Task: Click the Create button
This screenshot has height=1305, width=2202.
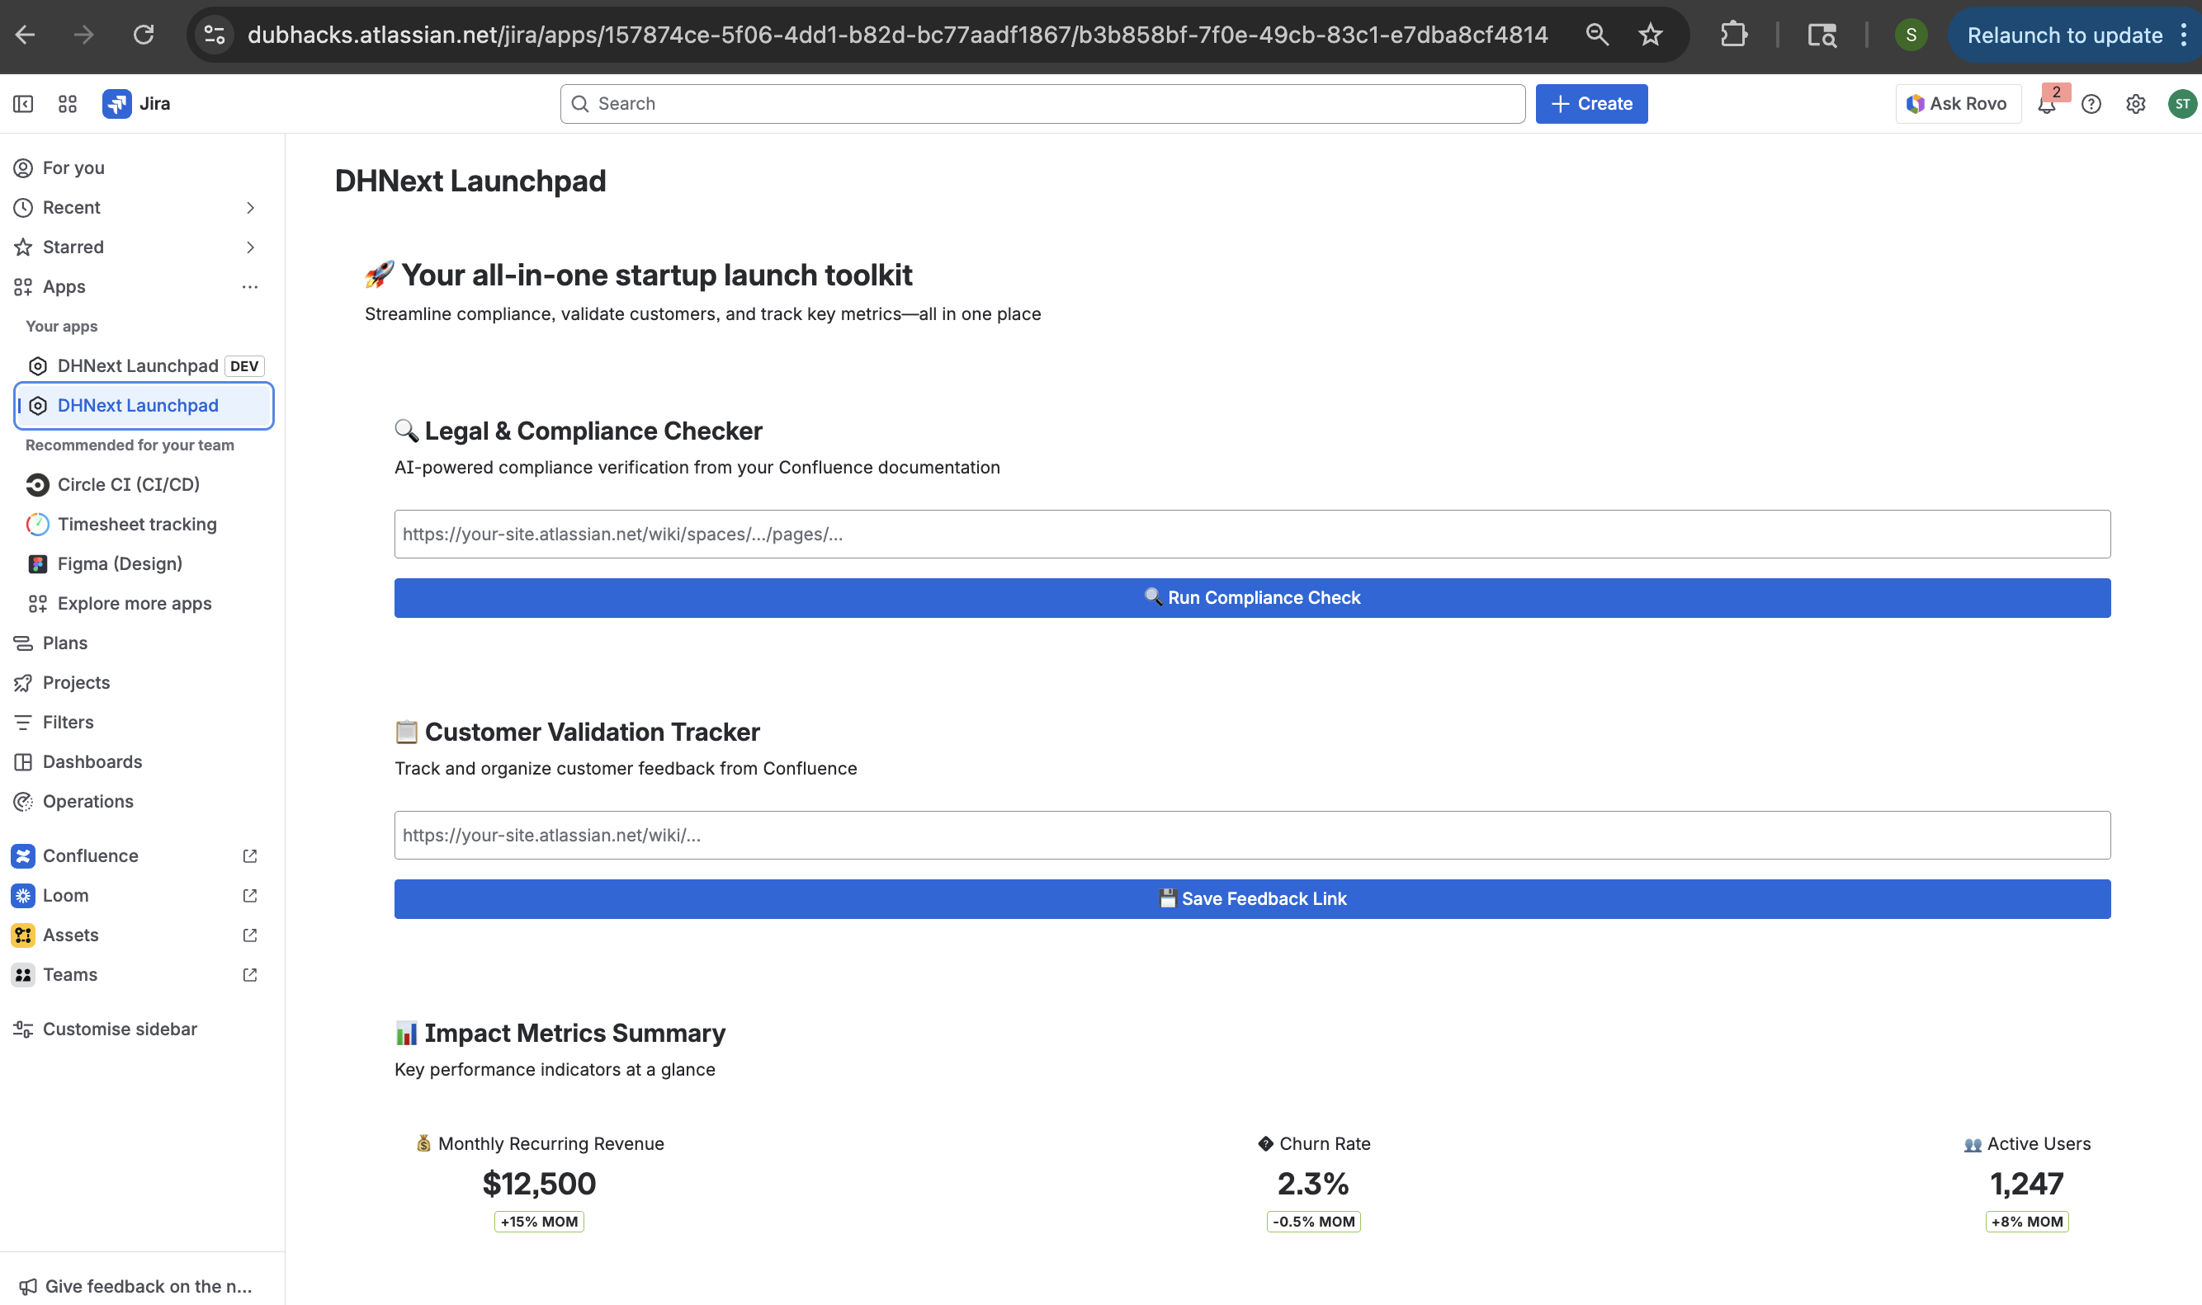Action: pyautogui.click(x=1590, y=104)
